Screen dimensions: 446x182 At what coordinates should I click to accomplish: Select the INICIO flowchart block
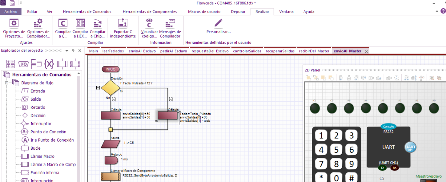coord(110,69)
